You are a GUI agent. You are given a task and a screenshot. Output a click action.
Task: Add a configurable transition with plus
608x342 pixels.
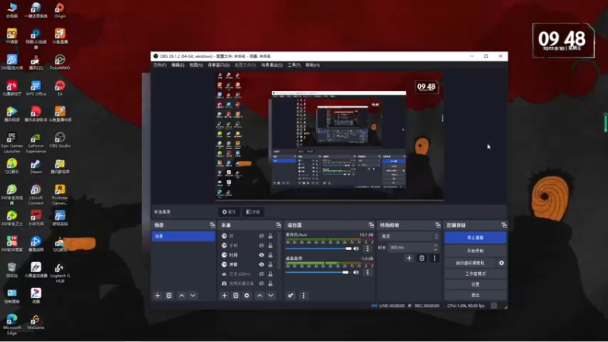point(409,258)
